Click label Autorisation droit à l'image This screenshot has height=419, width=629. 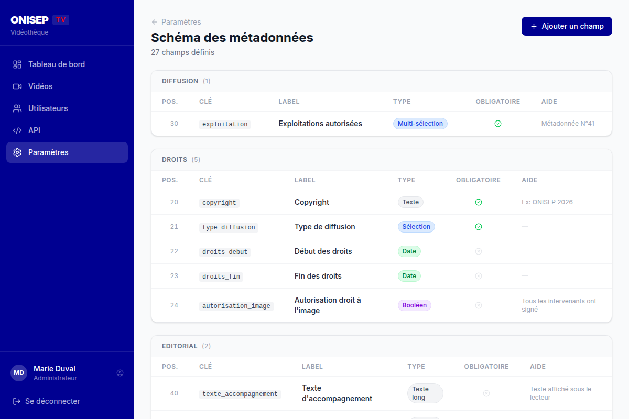pyautogui.click(x=328, y=305)
